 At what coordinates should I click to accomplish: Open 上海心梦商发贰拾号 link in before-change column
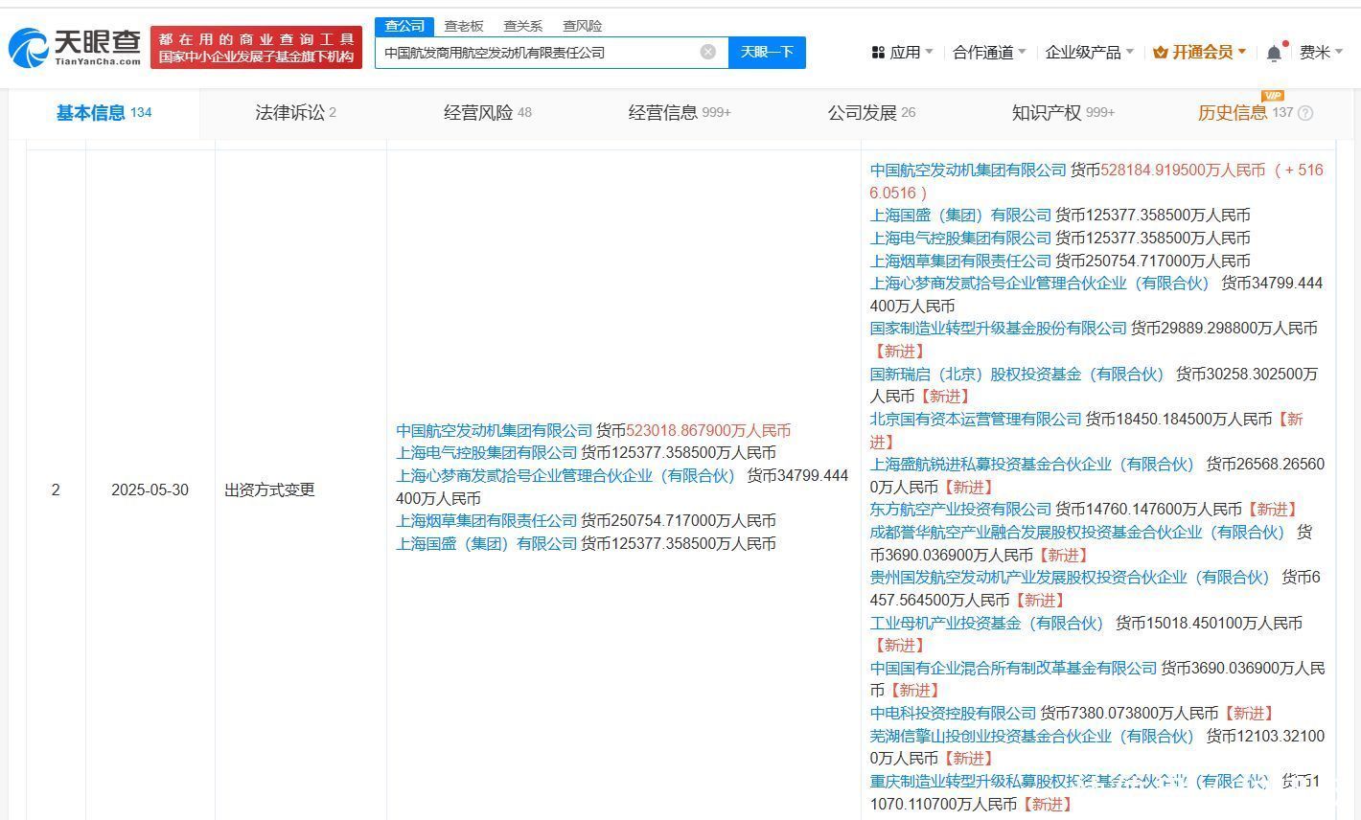coord(566,476)
